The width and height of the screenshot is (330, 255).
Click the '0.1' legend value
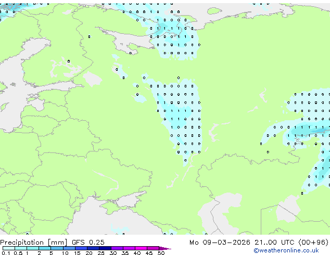(6, 253)
